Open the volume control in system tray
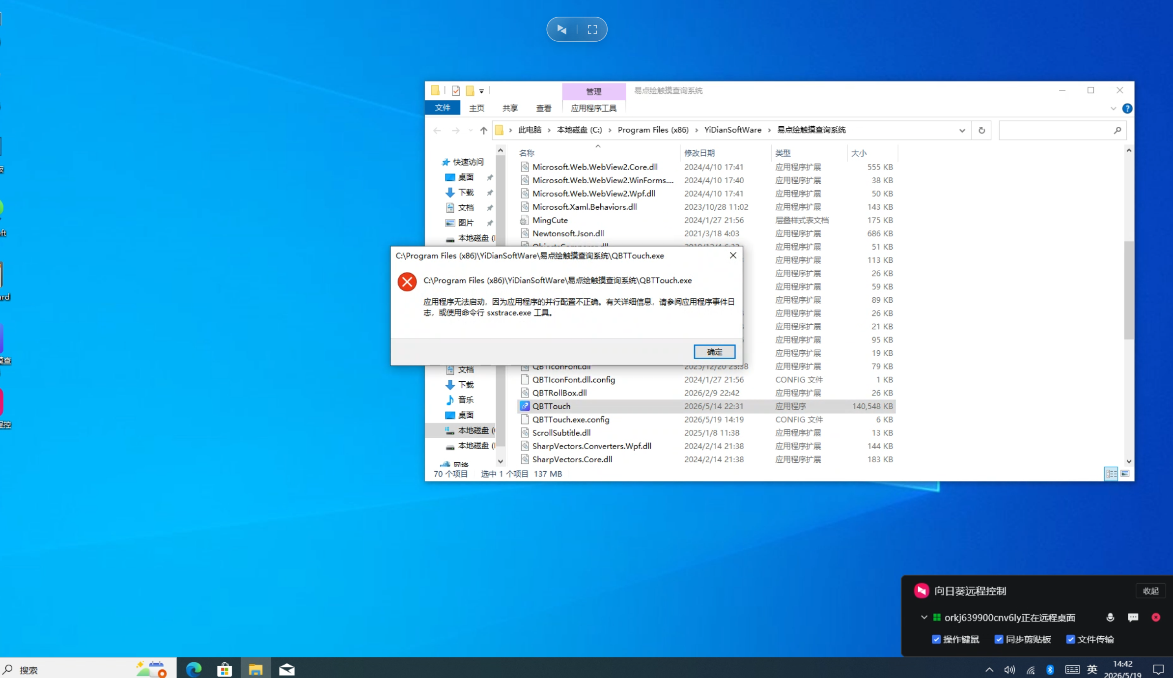Viewport: 1173px width, 678px height. (x=1009, y=670)
